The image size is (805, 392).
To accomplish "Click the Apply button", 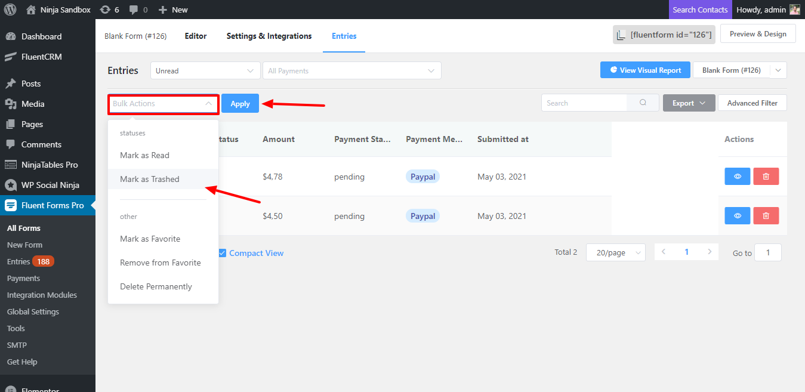I will [240, 103].
